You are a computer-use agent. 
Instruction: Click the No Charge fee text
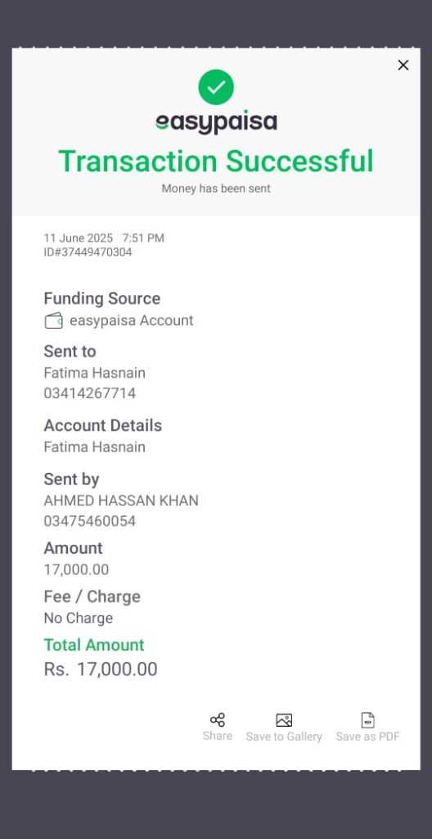coord(79,618)
